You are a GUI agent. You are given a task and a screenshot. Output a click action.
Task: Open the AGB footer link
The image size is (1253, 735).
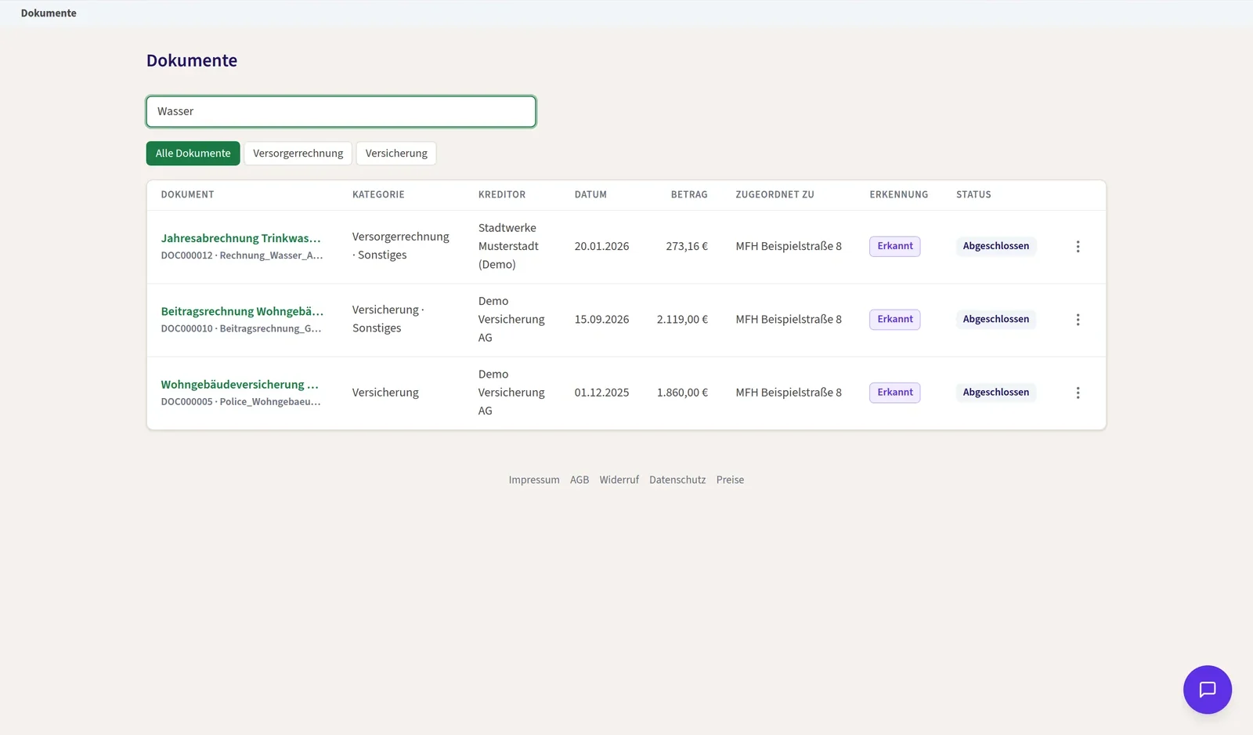coord(580,480)
